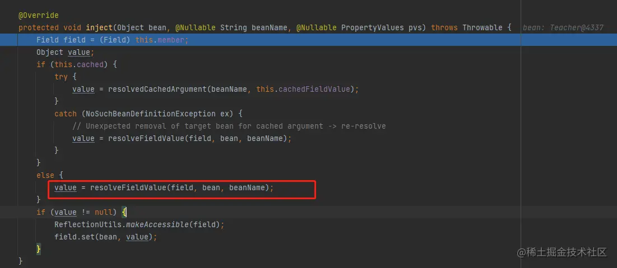
Task: Click the cachedFieldValue argument
Action: [314, 89]
